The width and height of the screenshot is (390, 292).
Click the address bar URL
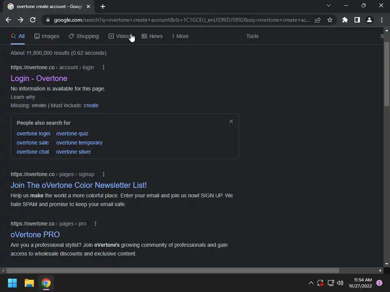(182, 20)
